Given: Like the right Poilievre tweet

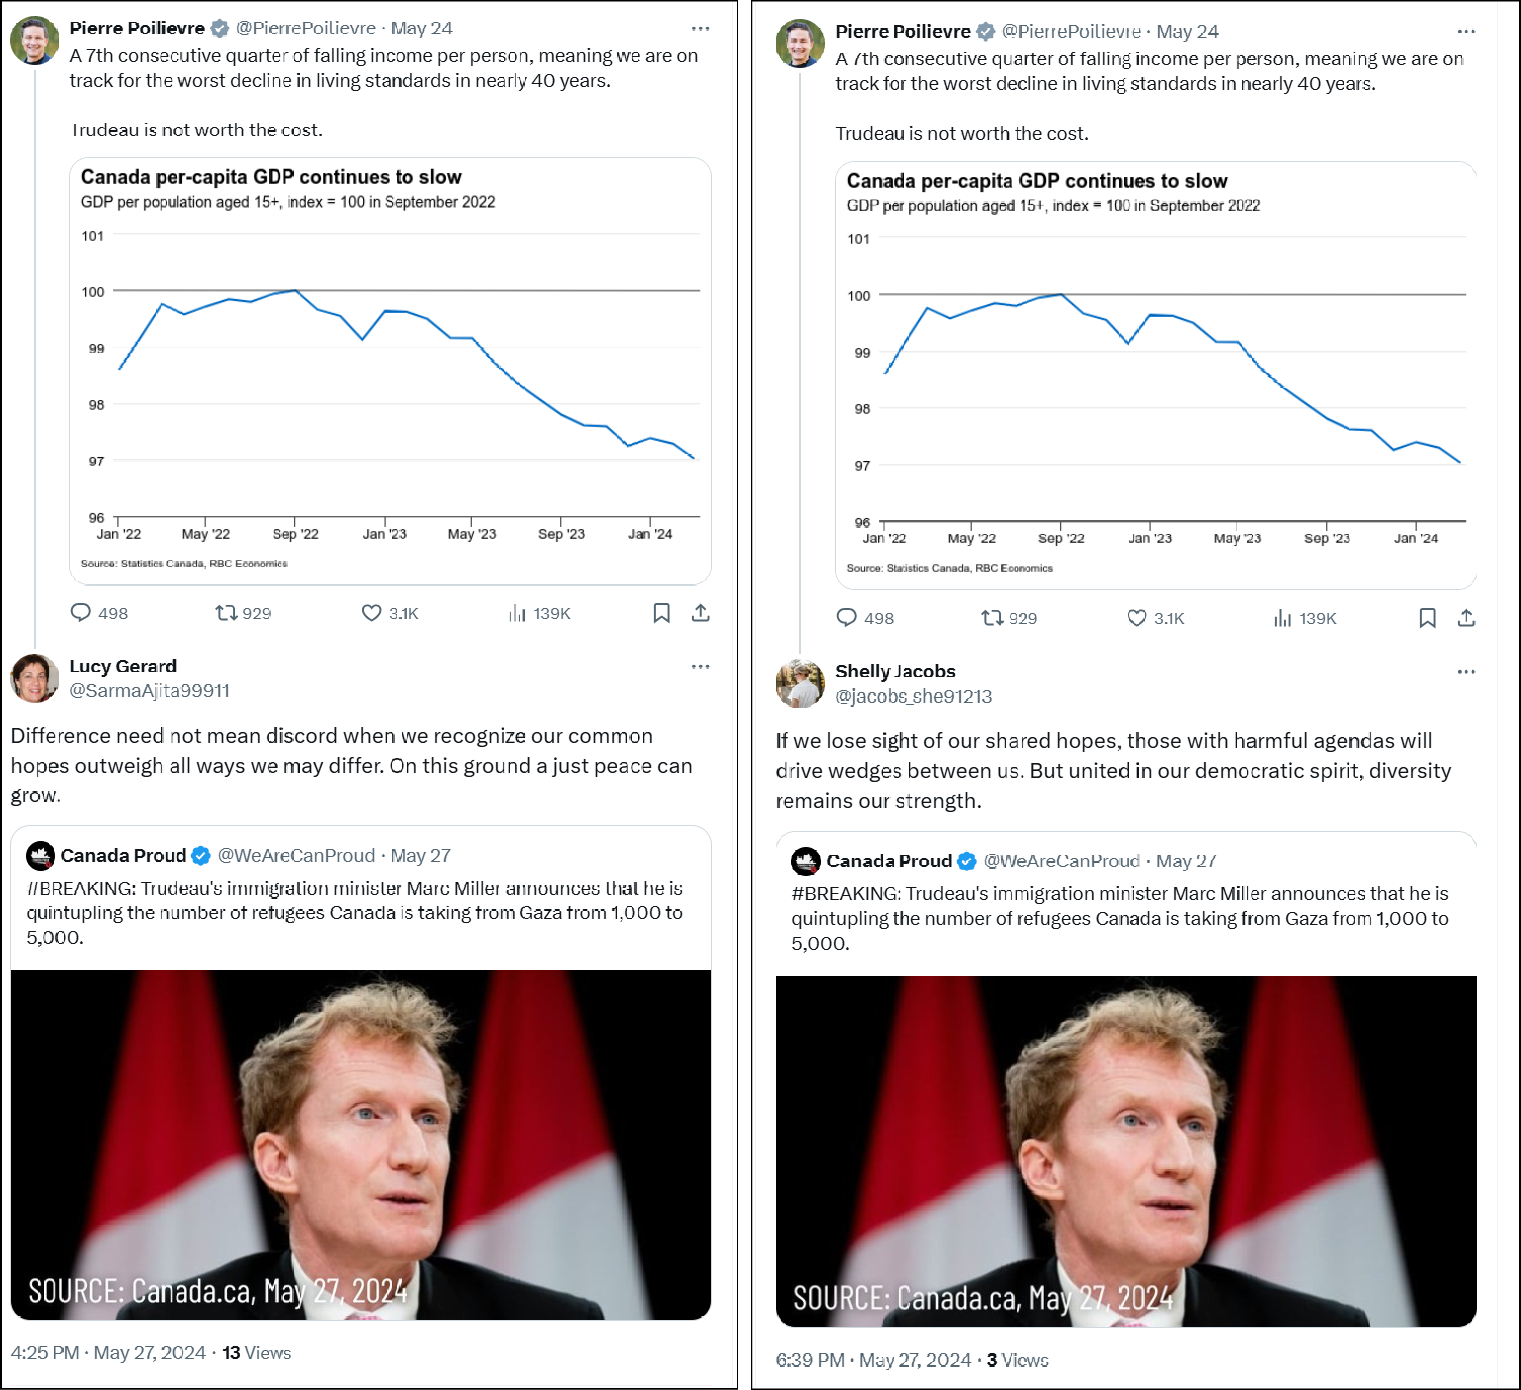Looking at the screenshot, I should click(1137, 618).
